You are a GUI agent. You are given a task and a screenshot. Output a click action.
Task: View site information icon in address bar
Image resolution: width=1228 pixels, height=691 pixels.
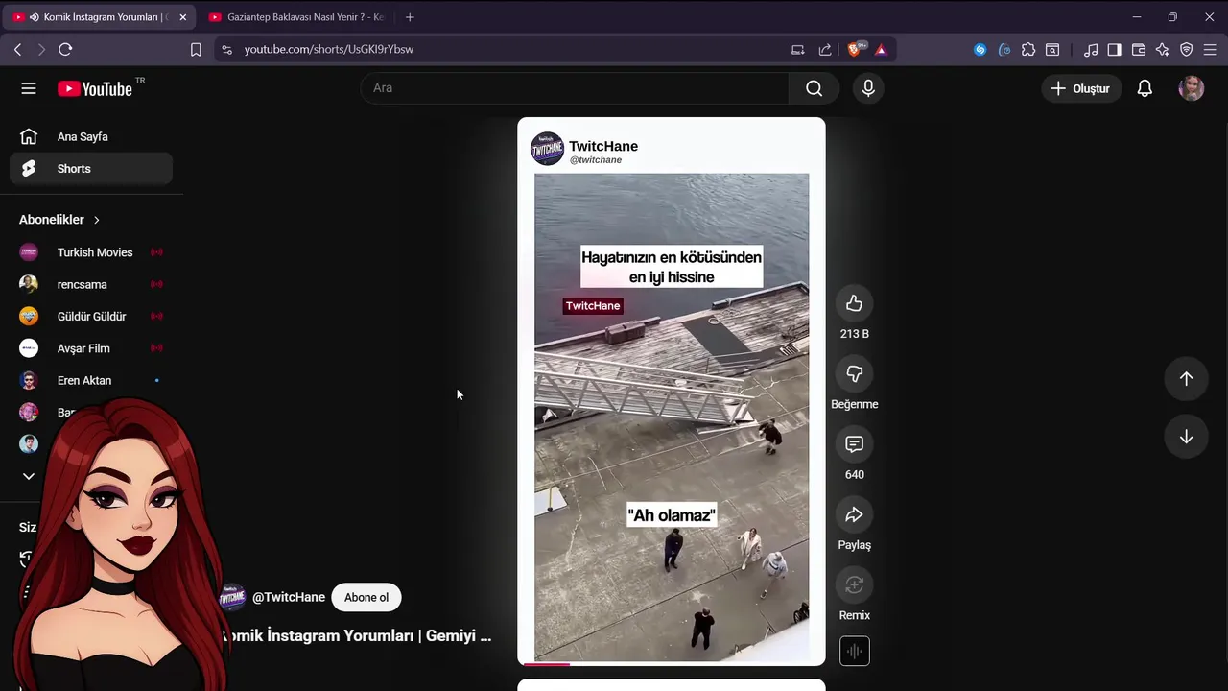coord(226,49)
